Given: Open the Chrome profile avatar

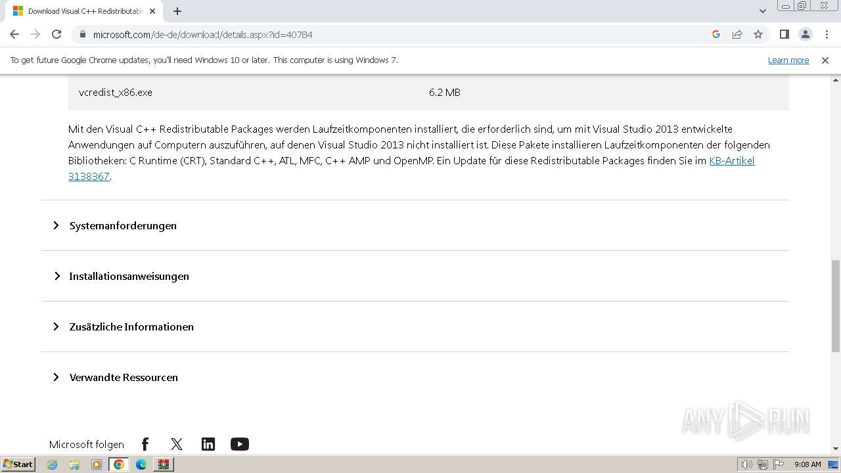Looking at the screenshot, I should coord(805,34).
